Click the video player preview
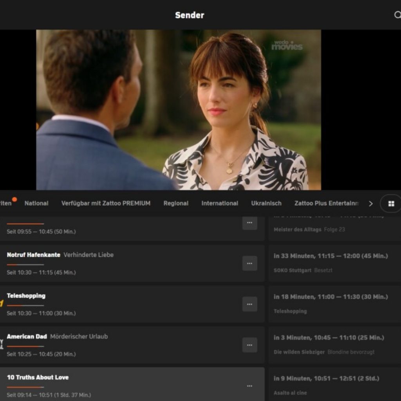Viewport: 401px width, 401px height. pos(179,110)
